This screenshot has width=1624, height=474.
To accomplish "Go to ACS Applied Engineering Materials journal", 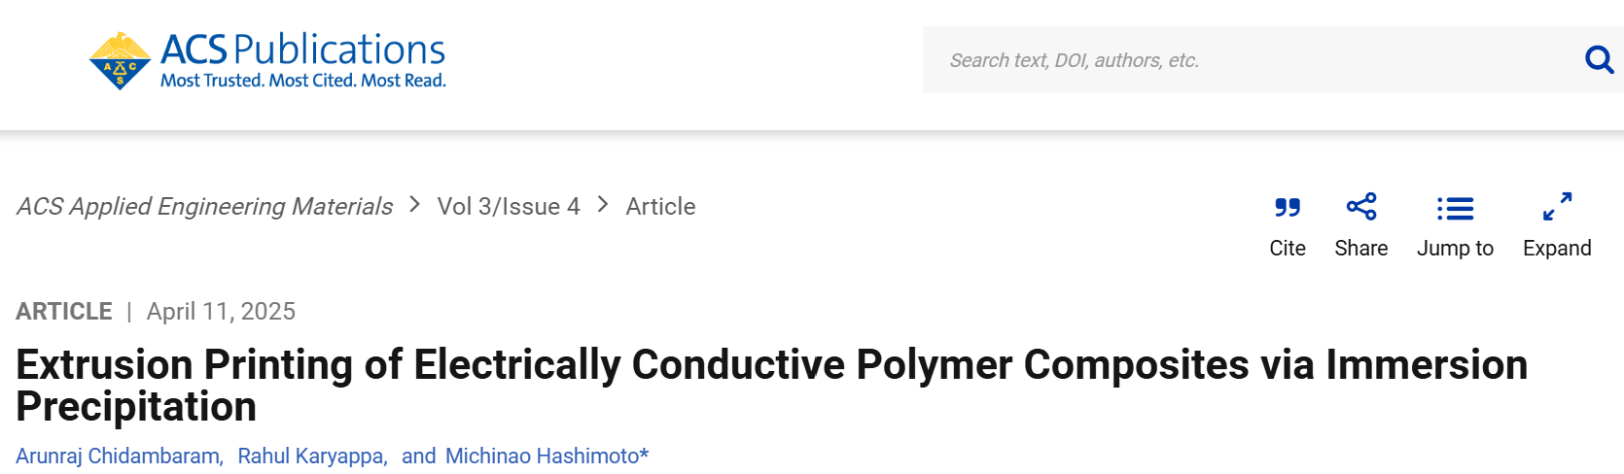I will pyautogui.click(x=204, y=207).
